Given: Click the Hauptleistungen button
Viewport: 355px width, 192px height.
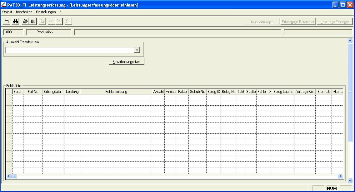Looking at the screenshot, I should pos(261,22).
